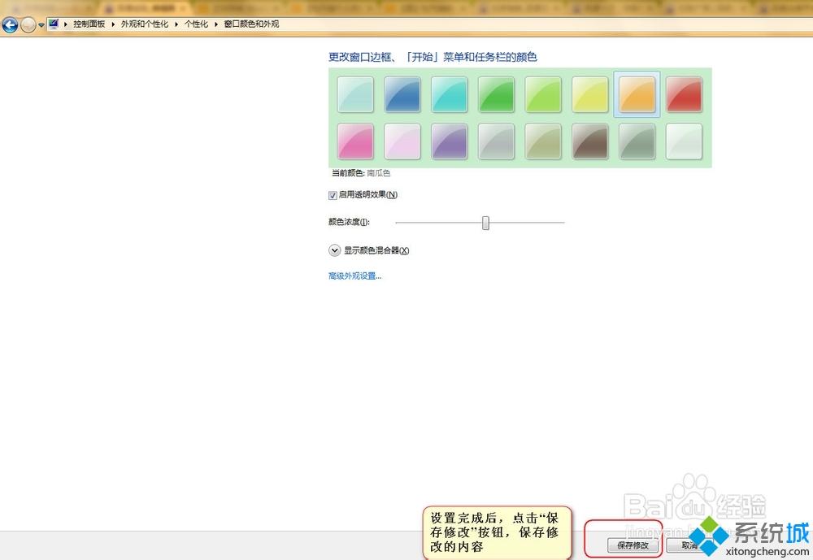This screenshot has width=813, height=560.
Task: Click the Back navigation arrow
Action: tap(10, 24)
